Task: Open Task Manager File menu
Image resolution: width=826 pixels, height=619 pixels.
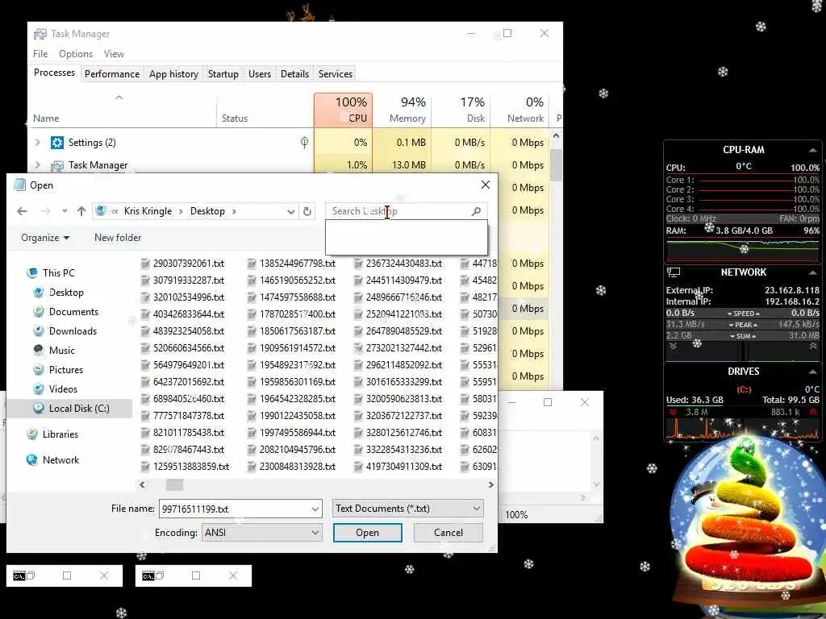Action: pyautogui.click(x=40, y=54)
